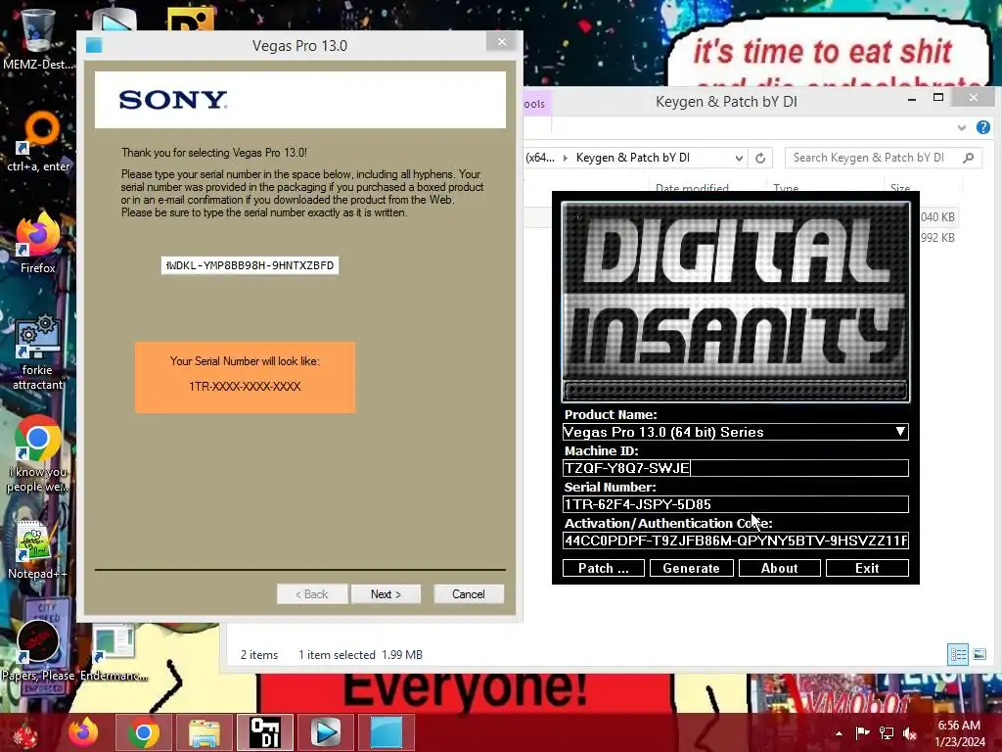The width and height of the screenshot is (1002, 752).
Task: Open the 'Papers, Please' desktop shortcut
Action: pos(38,649)
